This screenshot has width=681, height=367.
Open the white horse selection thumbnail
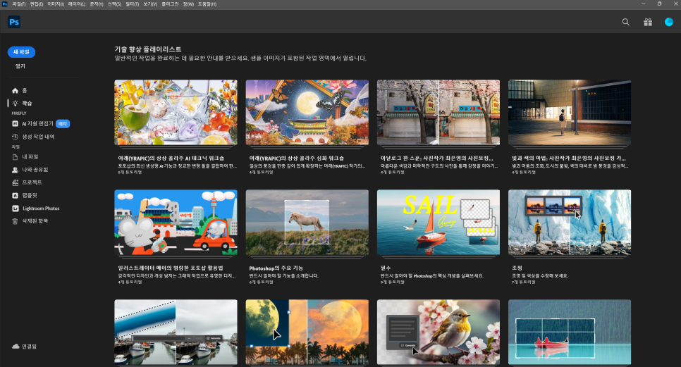point(307,222)
